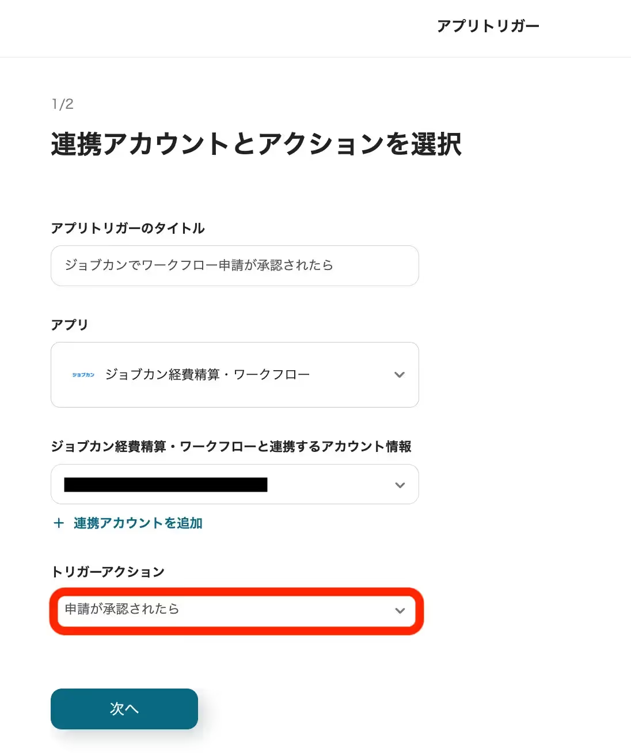Click the chevron arrow in the トリガーアクション dropdown
The height and width of the screenshot is (753, 631).
pos(400,610)
